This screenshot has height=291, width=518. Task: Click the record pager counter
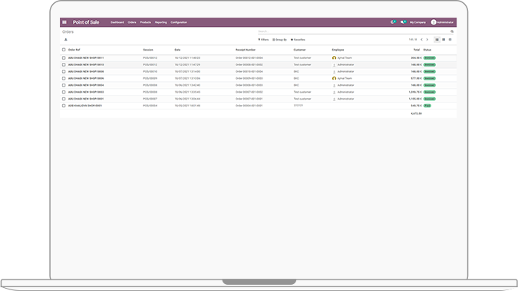point(413,40)
